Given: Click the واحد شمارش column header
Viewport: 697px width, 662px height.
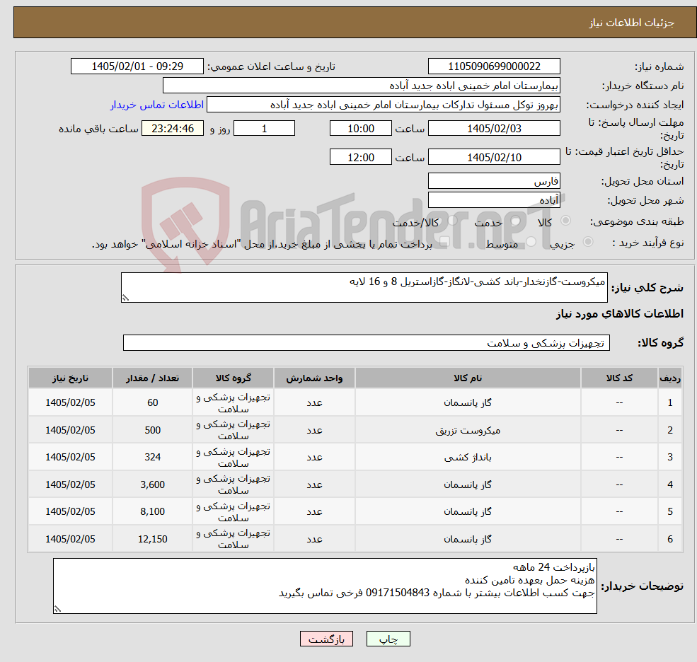Looking at the screenshot, I should pos(314,378).
